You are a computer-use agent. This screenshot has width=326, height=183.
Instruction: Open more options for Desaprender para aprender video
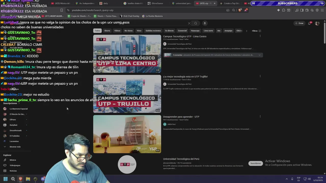pyautogui.click(x=260, y=116)
